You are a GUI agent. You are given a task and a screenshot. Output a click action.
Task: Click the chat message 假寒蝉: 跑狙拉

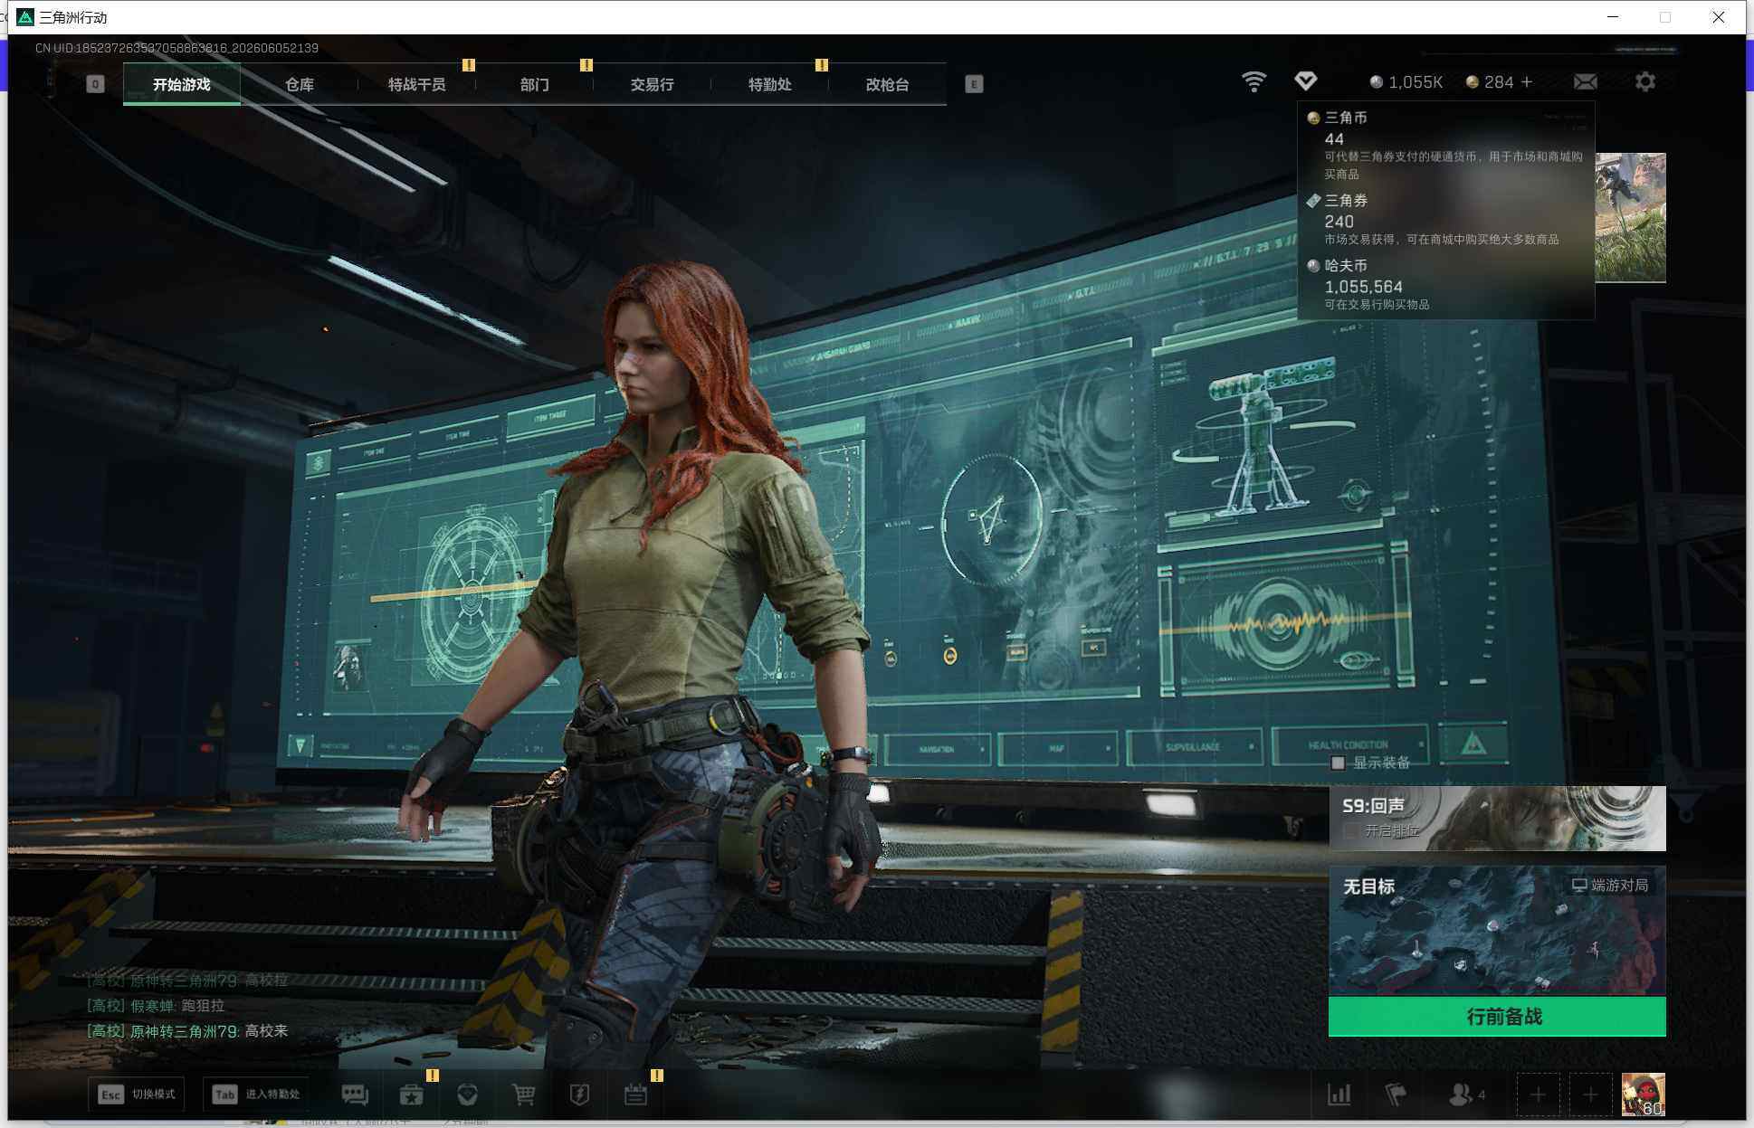pos(156,1005)
